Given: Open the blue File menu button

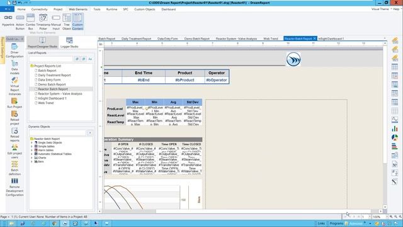Looking at the screenshot, I should (x=7, y=9).
